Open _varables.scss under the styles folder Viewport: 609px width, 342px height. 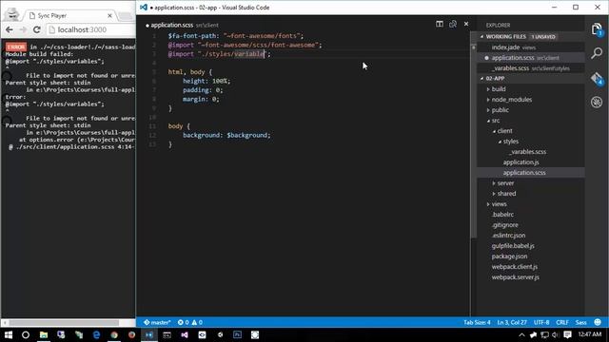(527, 152)
